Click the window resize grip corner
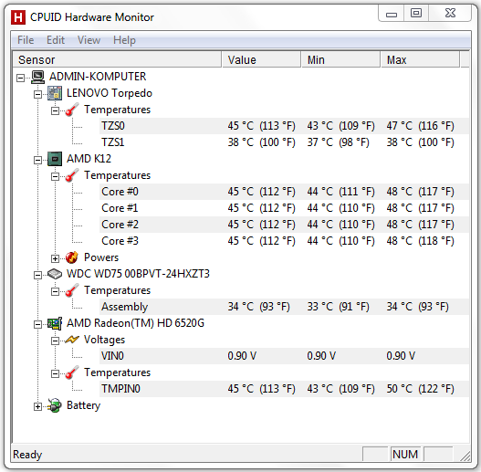The height and width of the screenshot is (472, 481). point(465,456)
